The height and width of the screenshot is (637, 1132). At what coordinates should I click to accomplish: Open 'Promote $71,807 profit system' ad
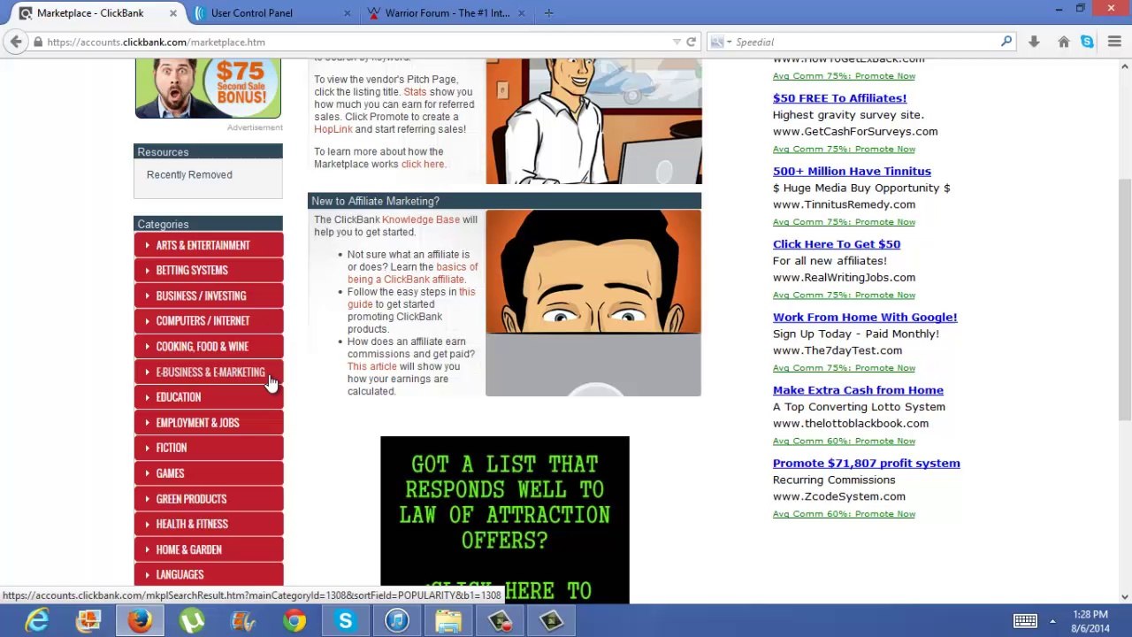point(867,464)
